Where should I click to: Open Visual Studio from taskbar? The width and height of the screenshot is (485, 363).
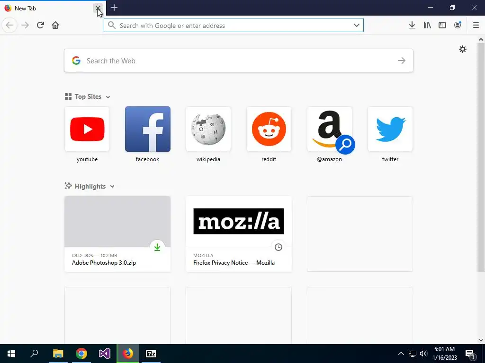tap(105, 354)
